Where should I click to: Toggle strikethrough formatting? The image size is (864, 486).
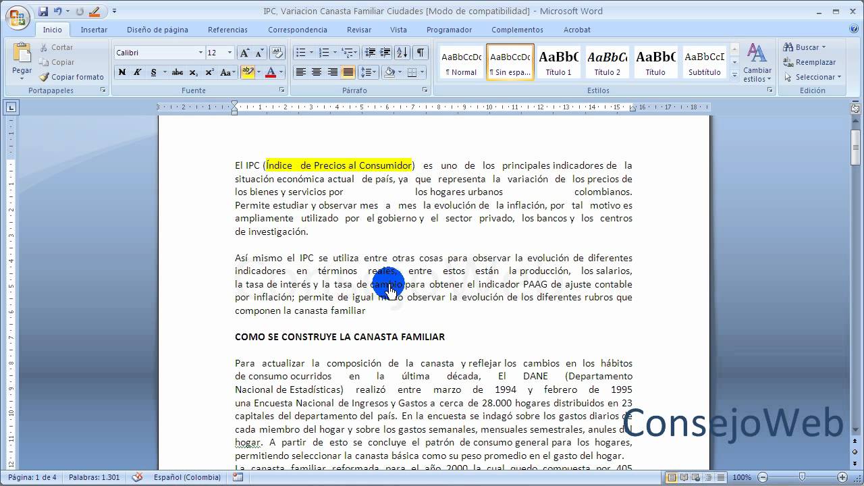178,72
